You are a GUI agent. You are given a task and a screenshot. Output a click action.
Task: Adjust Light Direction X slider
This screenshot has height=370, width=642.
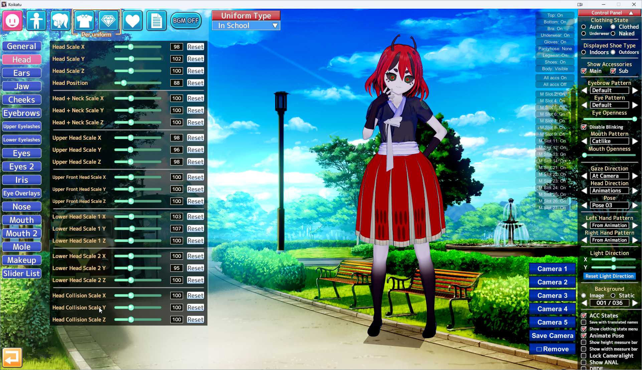[x=614, y=259]
